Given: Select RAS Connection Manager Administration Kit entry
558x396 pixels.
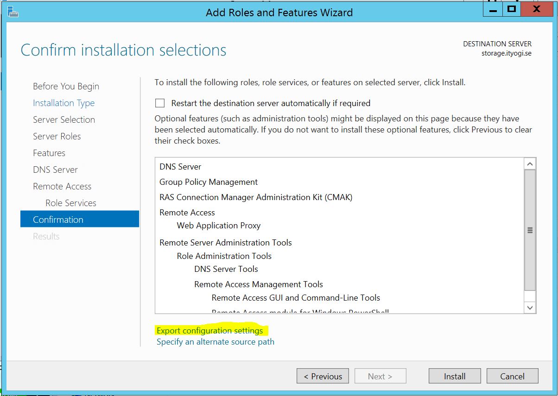Looking at the screenshot, I should point(256,197).
